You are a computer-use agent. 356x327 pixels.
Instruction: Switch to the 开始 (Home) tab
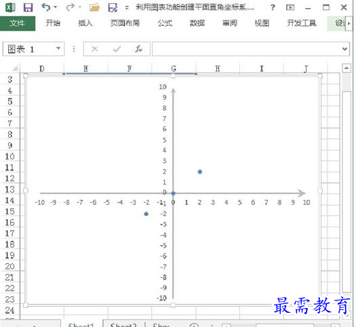pos(53,23)
